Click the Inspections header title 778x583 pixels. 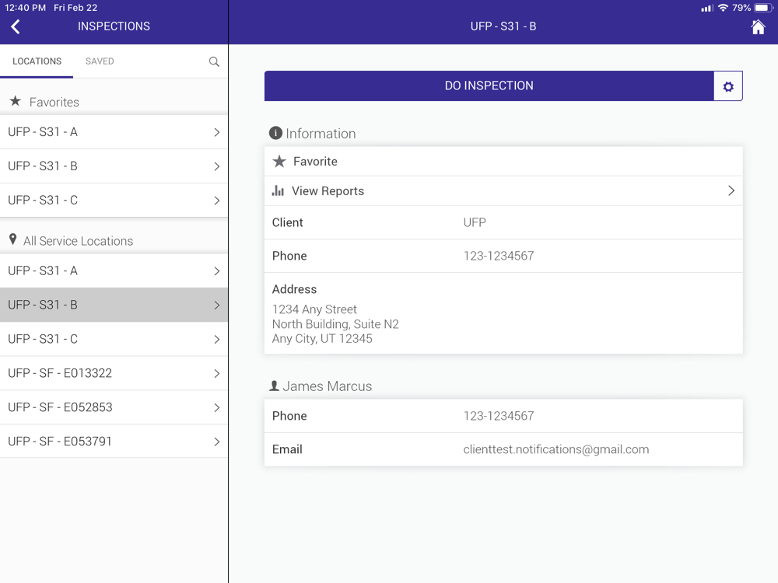pyautogui.click(x=114, y=26)
